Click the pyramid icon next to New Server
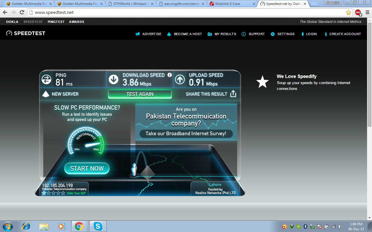Screen dimensions: 372x232 tap(46, 94)
